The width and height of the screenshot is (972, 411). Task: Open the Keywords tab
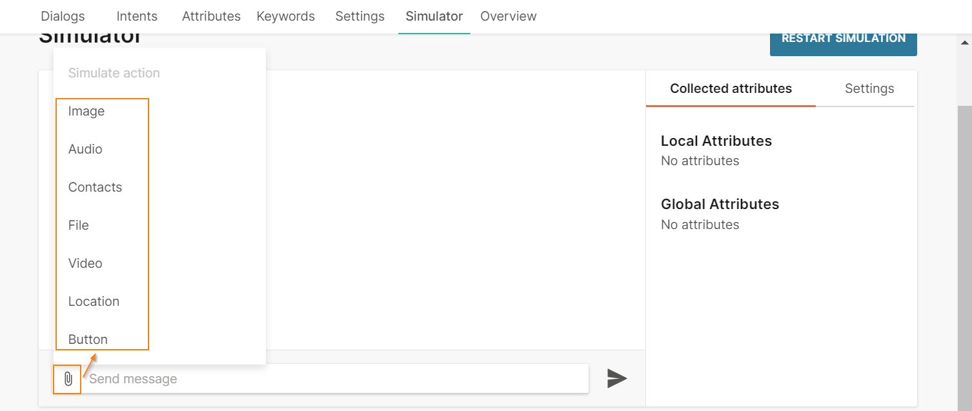pos(285,16)
